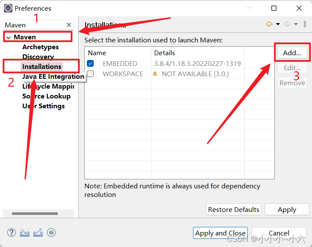Viewport: 312px width, 247px height.
Task: Maximize the Preferences window
Action: pos(274,8)
